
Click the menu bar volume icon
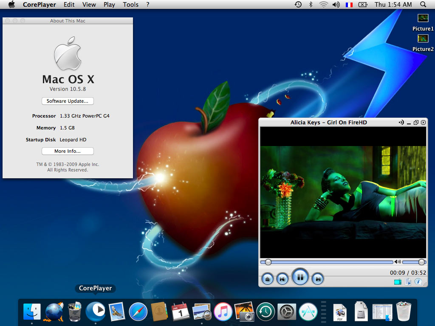pos(336,4)
